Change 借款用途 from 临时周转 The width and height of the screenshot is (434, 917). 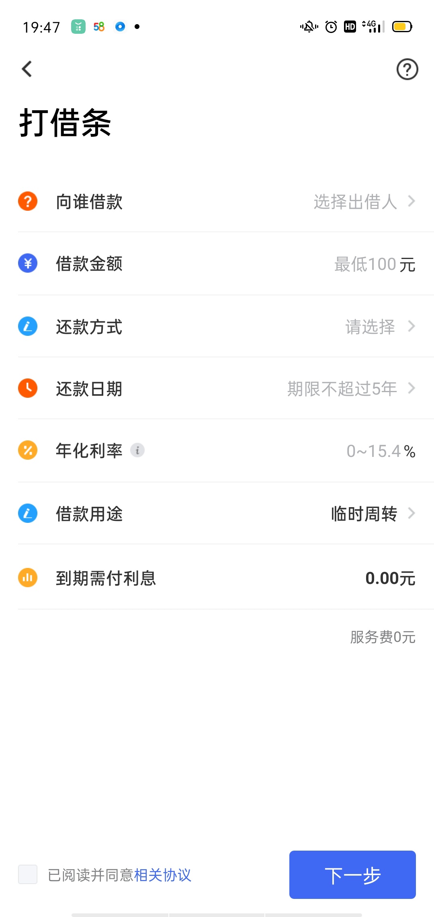point(373,514)
